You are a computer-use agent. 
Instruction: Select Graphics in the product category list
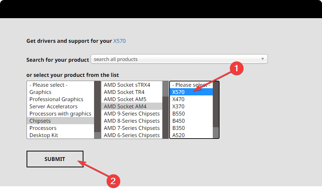click(41, 92)
